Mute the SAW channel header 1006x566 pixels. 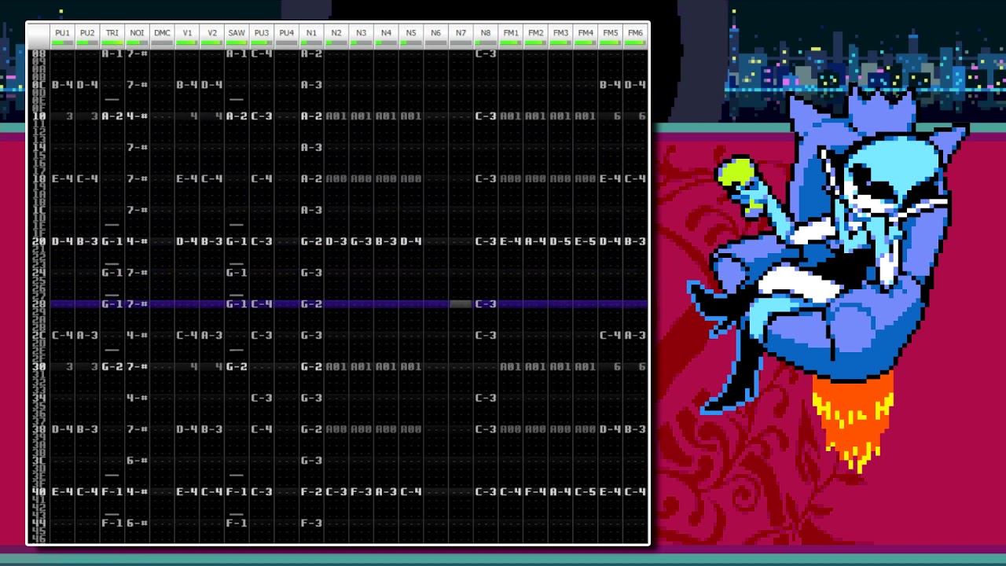(237, 36)
